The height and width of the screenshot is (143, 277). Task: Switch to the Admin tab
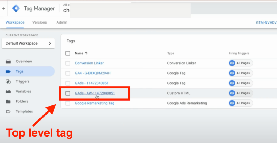62,22
